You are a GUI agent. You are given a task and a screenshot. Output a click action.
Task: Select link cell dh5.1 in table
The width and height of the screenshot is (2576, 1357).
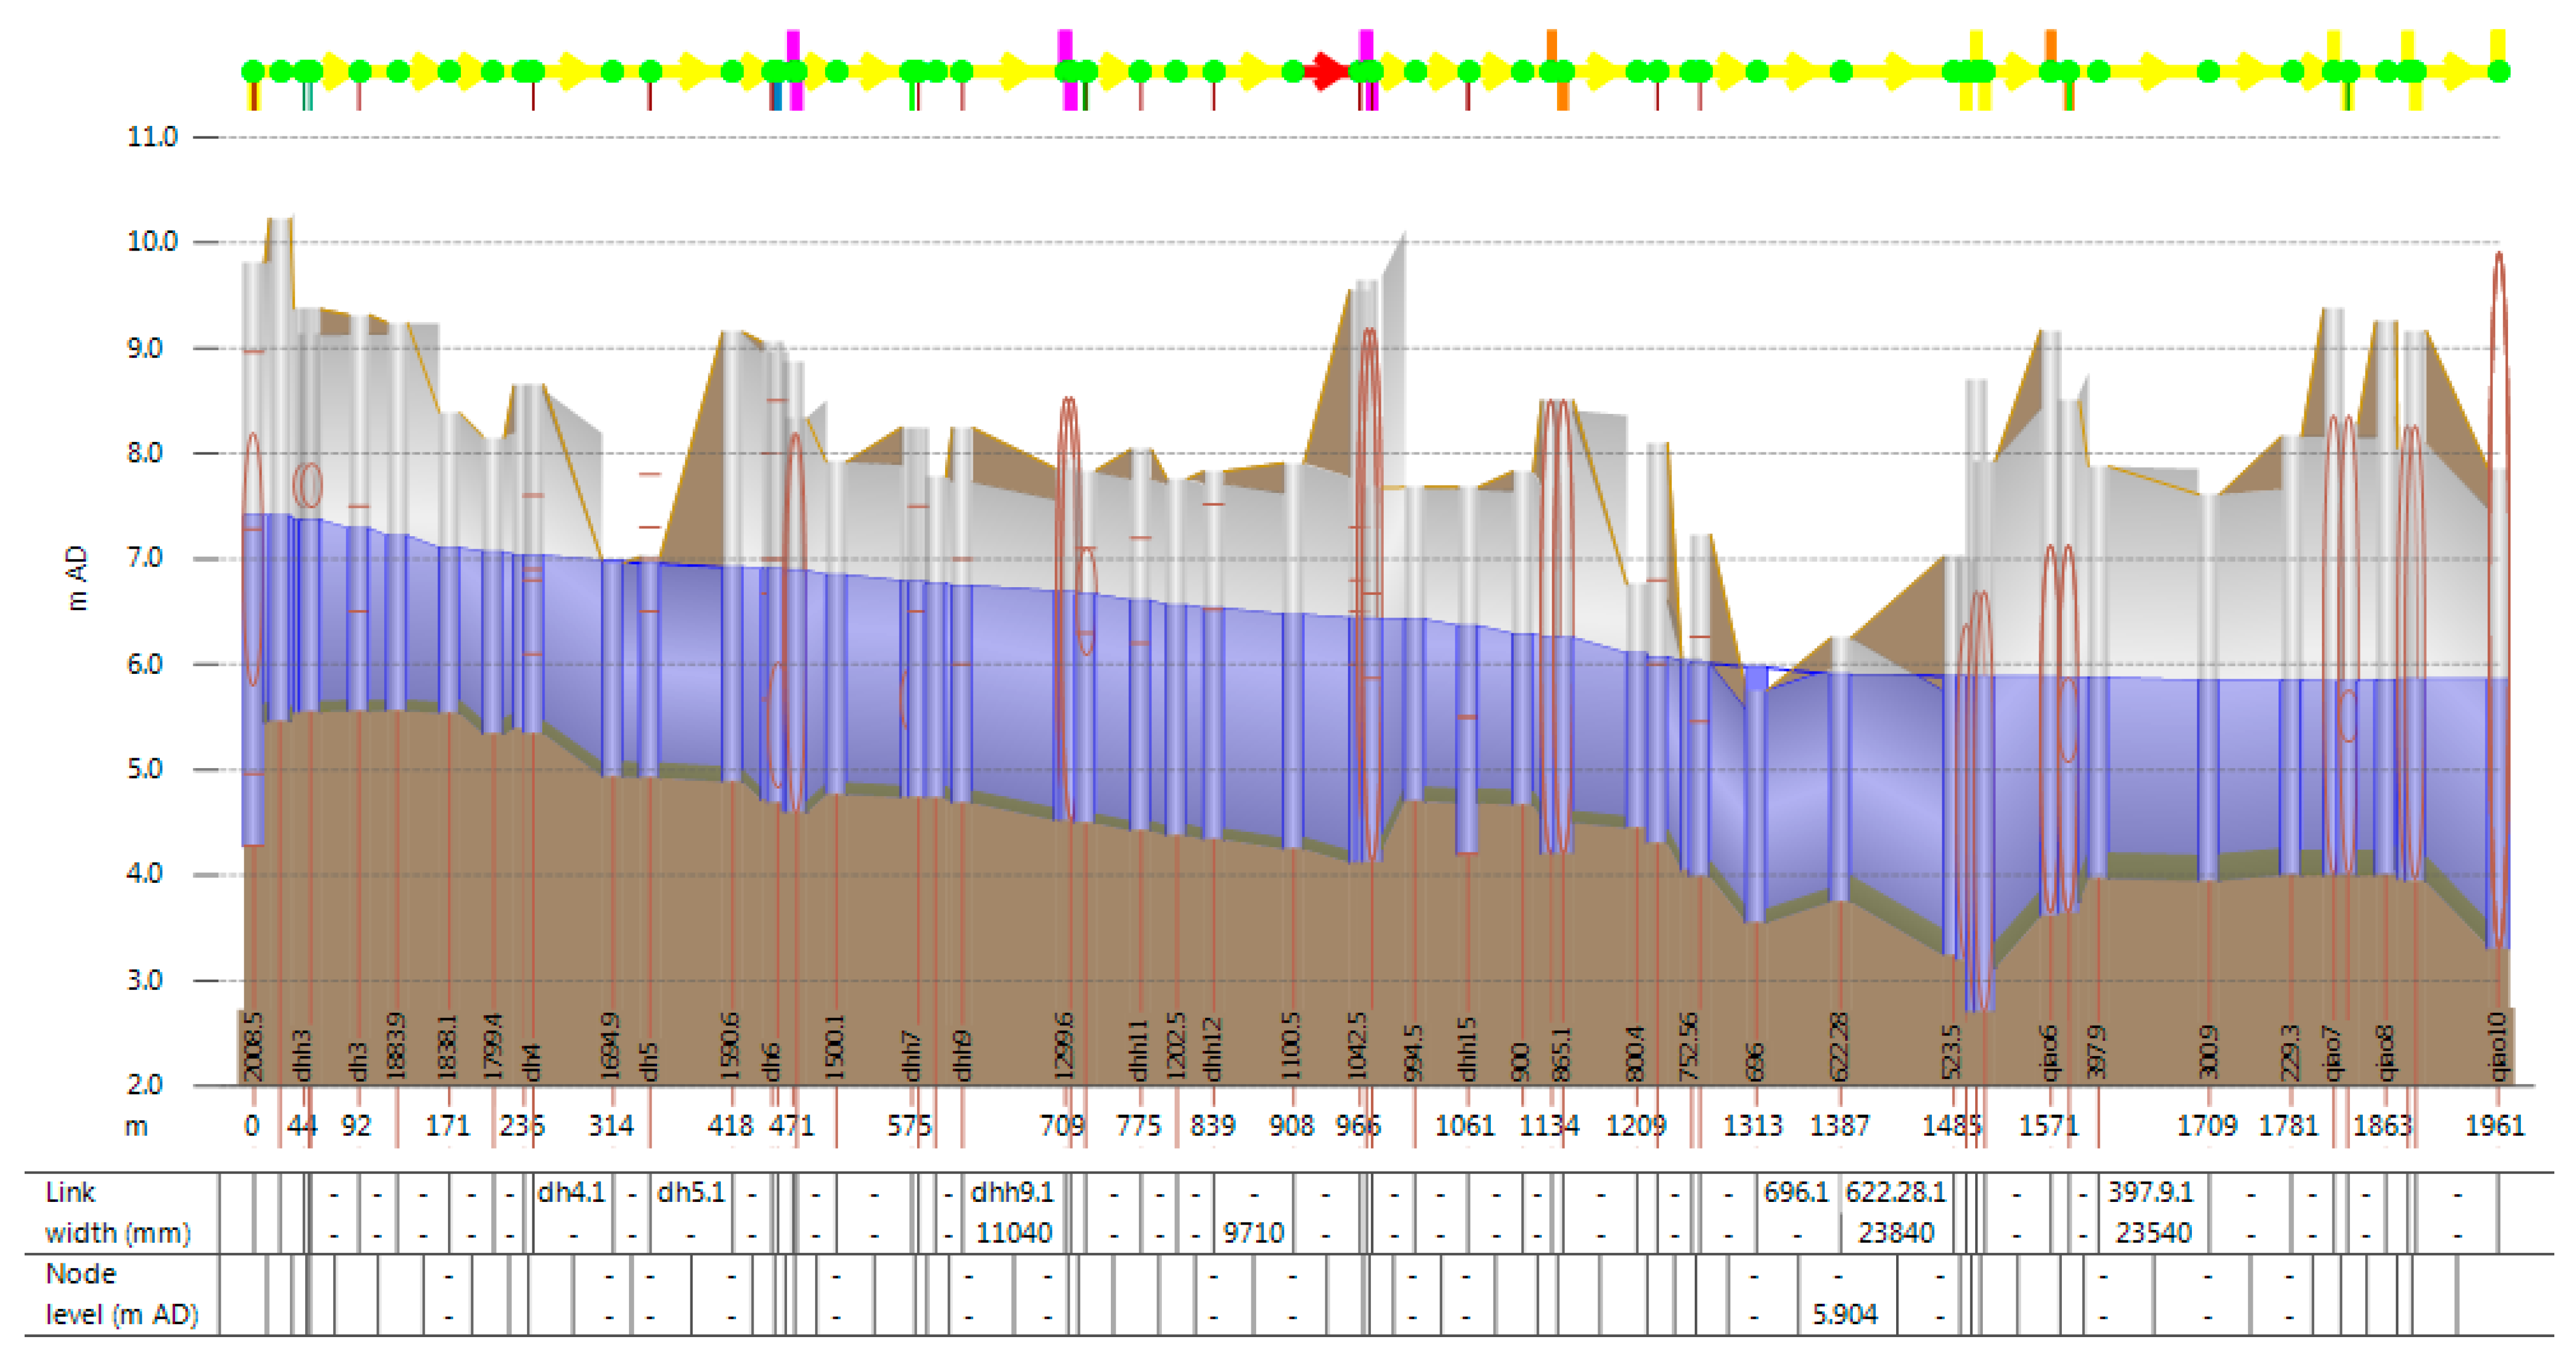pos(690,1193)
